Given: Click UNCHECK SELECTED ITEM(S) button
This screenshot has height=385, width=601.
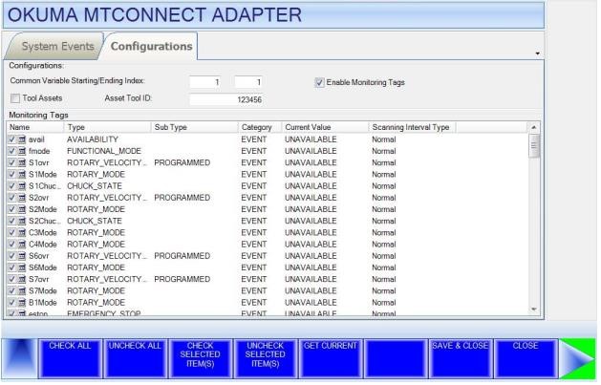Looking at the screenshot, I should (x=266, y=359).
